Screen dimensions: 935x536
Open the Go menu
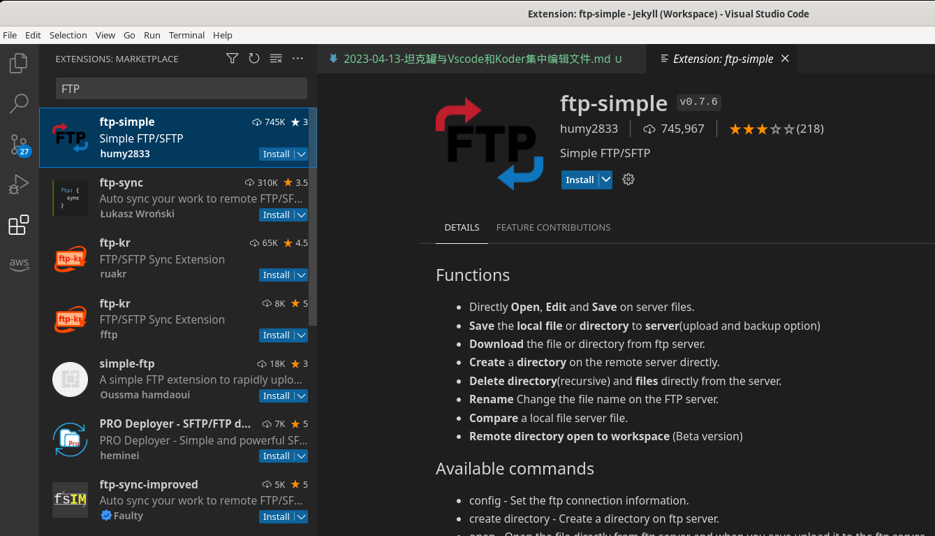point(129,35)
